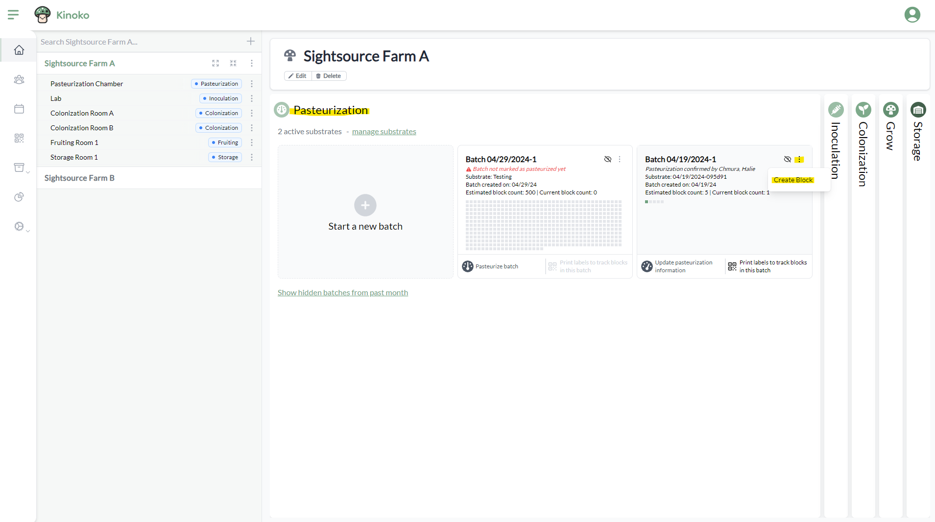Expand the archive box submenu in sidebar
This screenshot has height=522, width=935.
[22, 168]
